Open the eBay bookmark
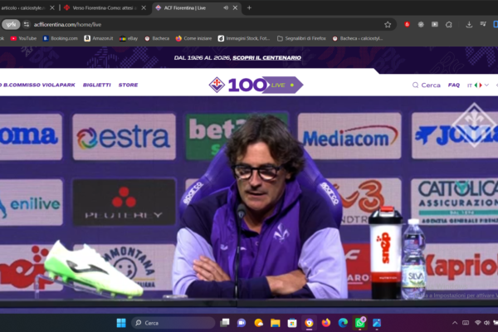498x332 pixels. (129, 38)
